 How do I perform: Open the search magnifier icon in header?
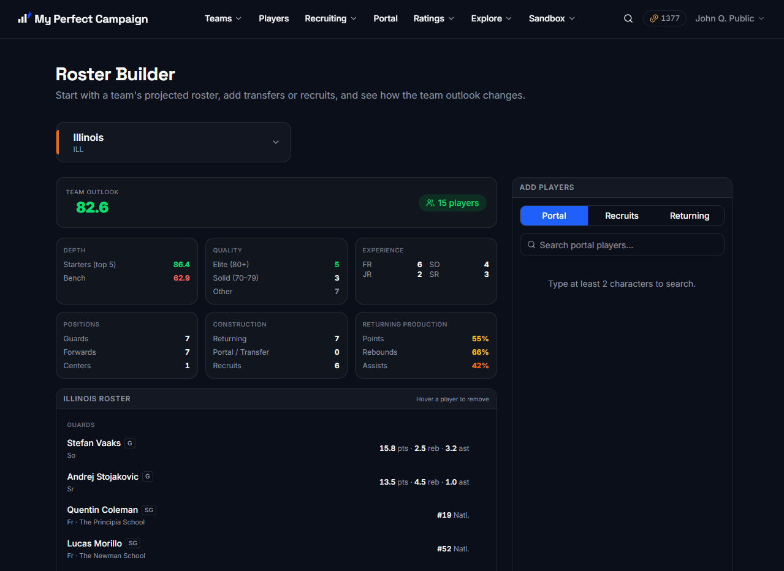point(628,18)
